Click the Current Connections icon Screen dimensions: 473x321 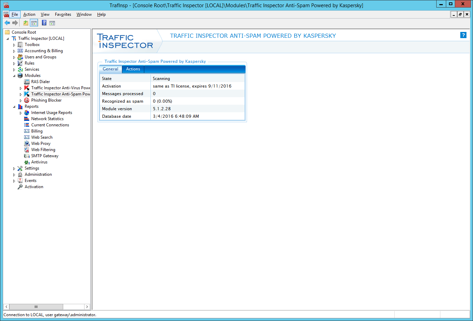pos(27,125)
